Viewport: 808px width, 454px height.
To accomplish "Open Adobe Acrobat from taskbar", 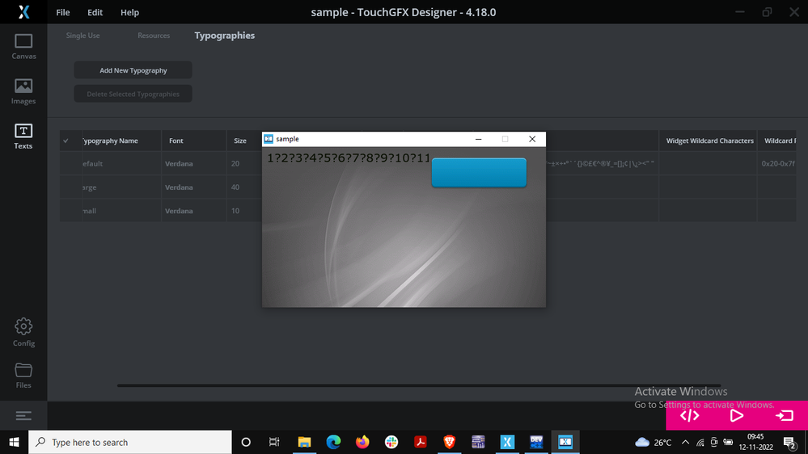I will point(421,442).
